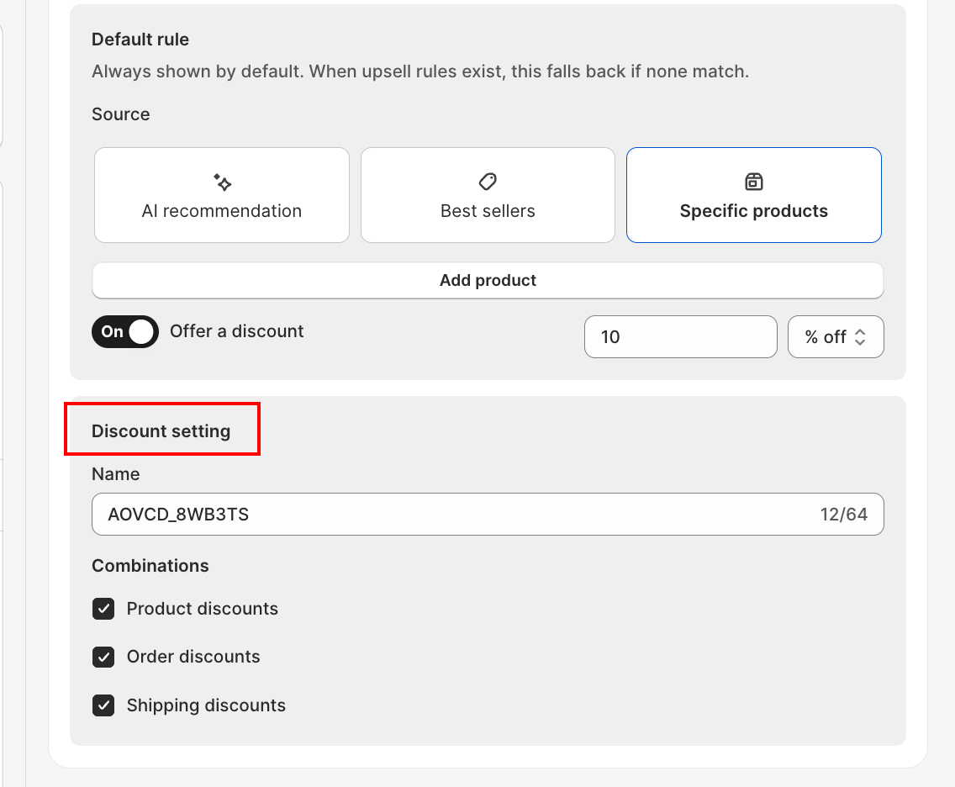Choose Best sellers as source
Viewport: 955px width, 787px height.
tap(488, 195)
